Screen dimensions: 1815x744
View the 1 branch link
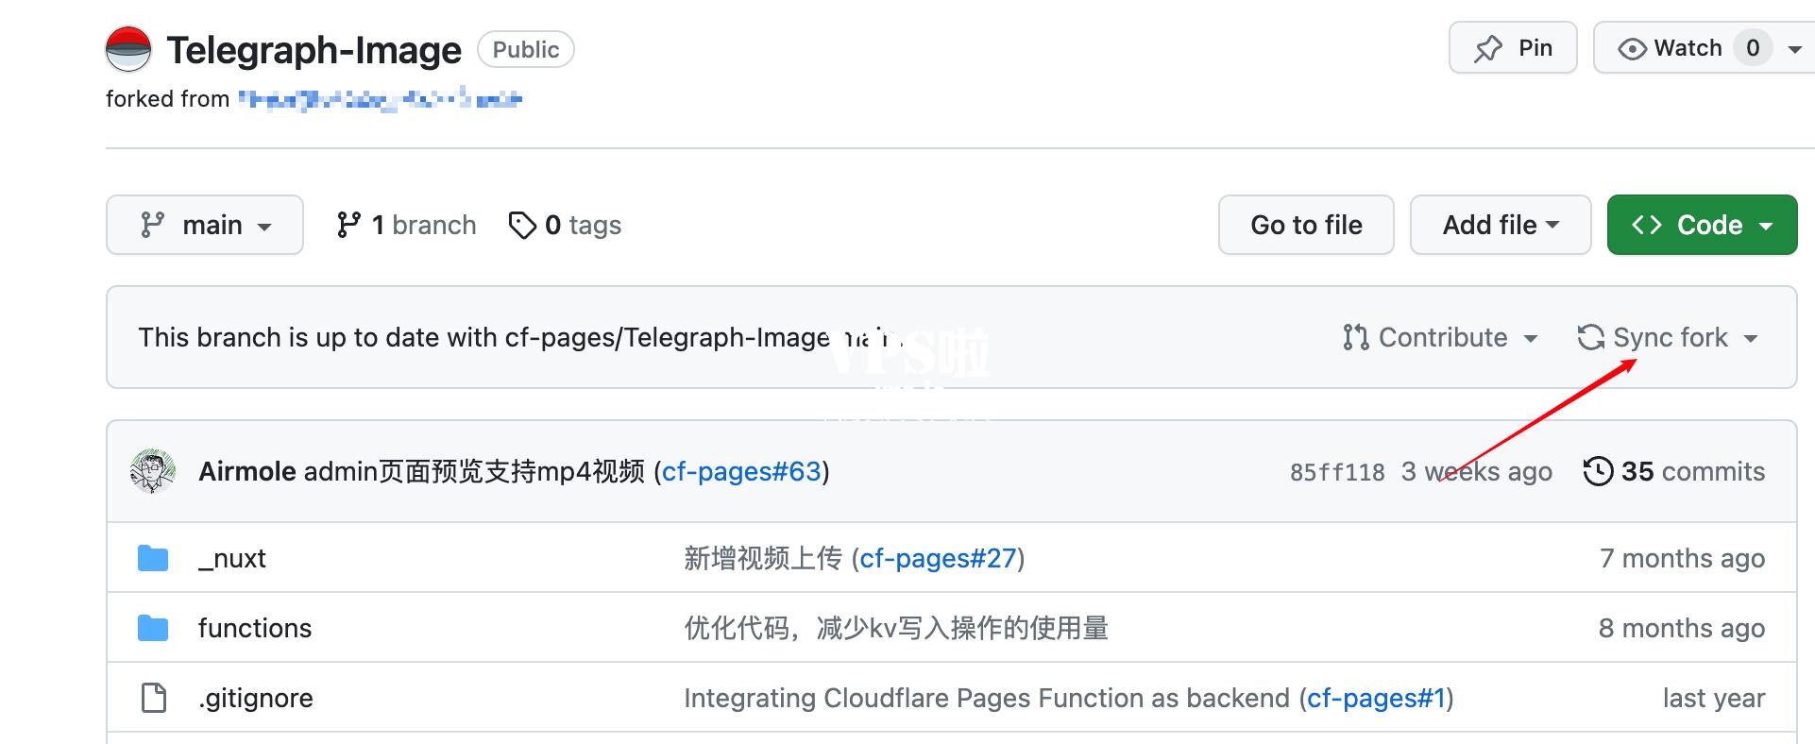pyautogui.click(x=406, y=225)
